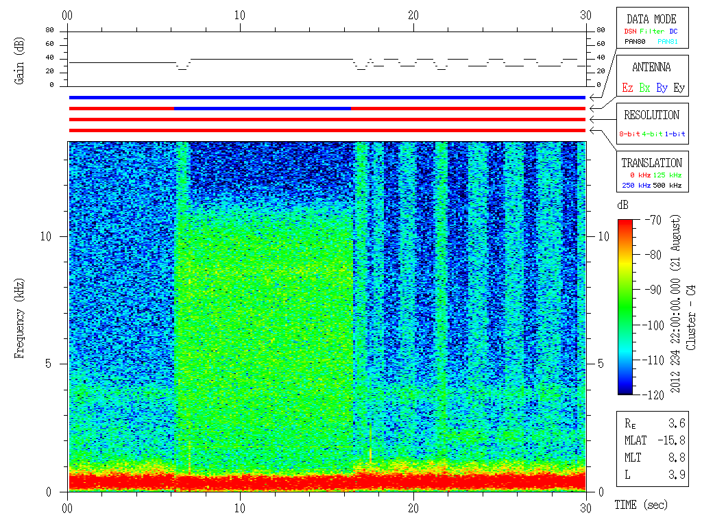Image resolution: width=702 pixels, height=526 pixels.
Task: Click the red top of the dB color scale
Action: pos(625,224)
